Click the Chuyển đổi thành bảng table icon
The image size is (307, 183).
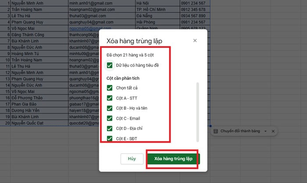216,131
